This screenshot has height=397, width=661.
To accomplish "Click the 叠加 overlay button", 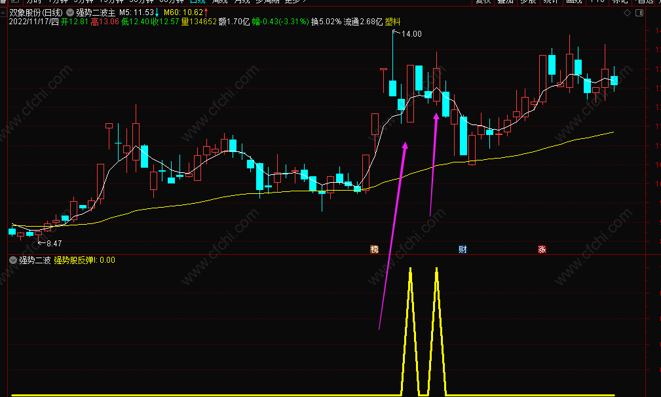I will pyautogui.click(x=506, y=1).
